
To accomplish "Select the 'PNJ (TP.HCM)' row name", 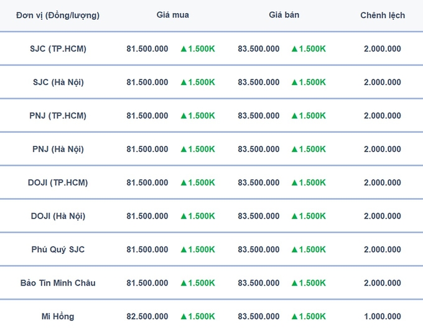I will pyautogui.click(x=58, y=115).
